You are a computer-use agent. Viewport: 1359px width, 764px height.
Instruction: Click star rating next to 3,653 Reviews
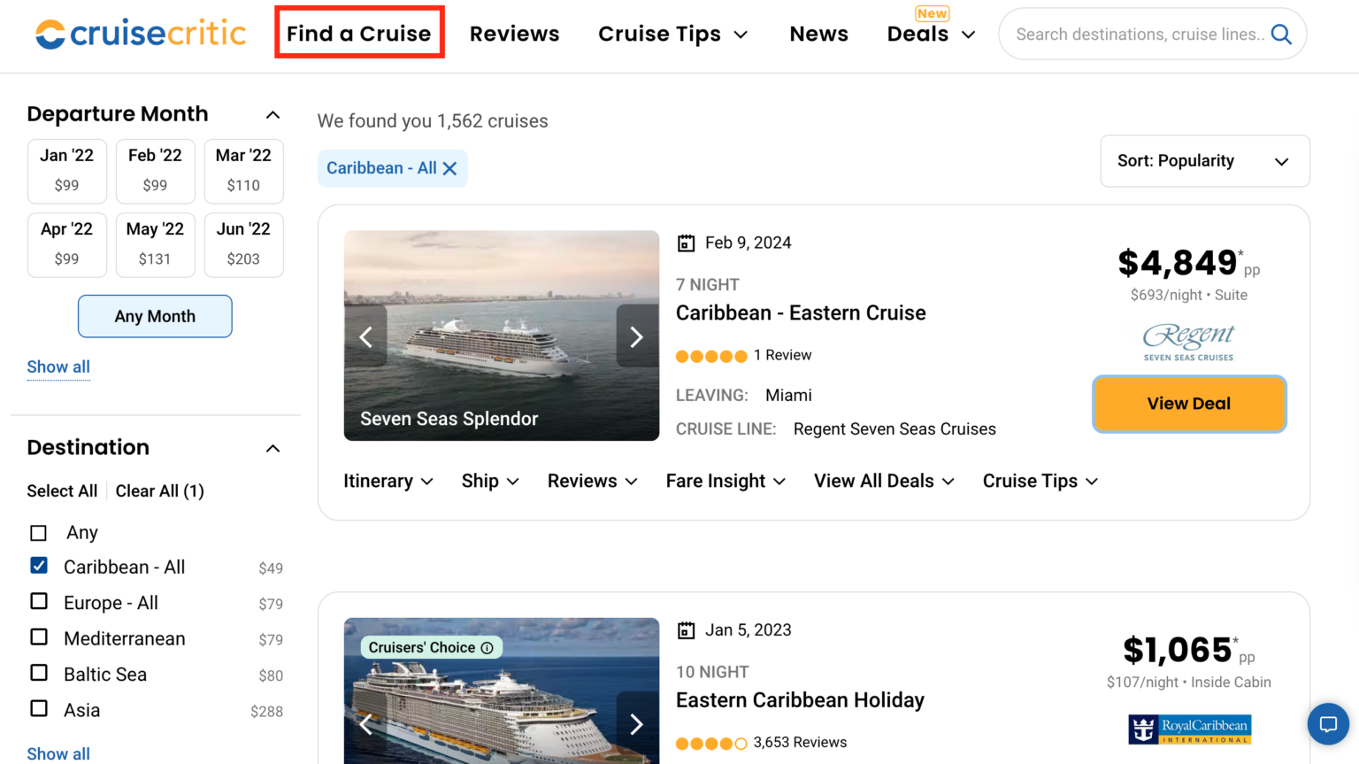click(711, 743)
